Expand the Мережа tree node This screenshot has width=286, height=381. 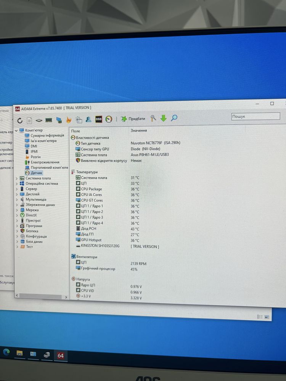point(17,210)
